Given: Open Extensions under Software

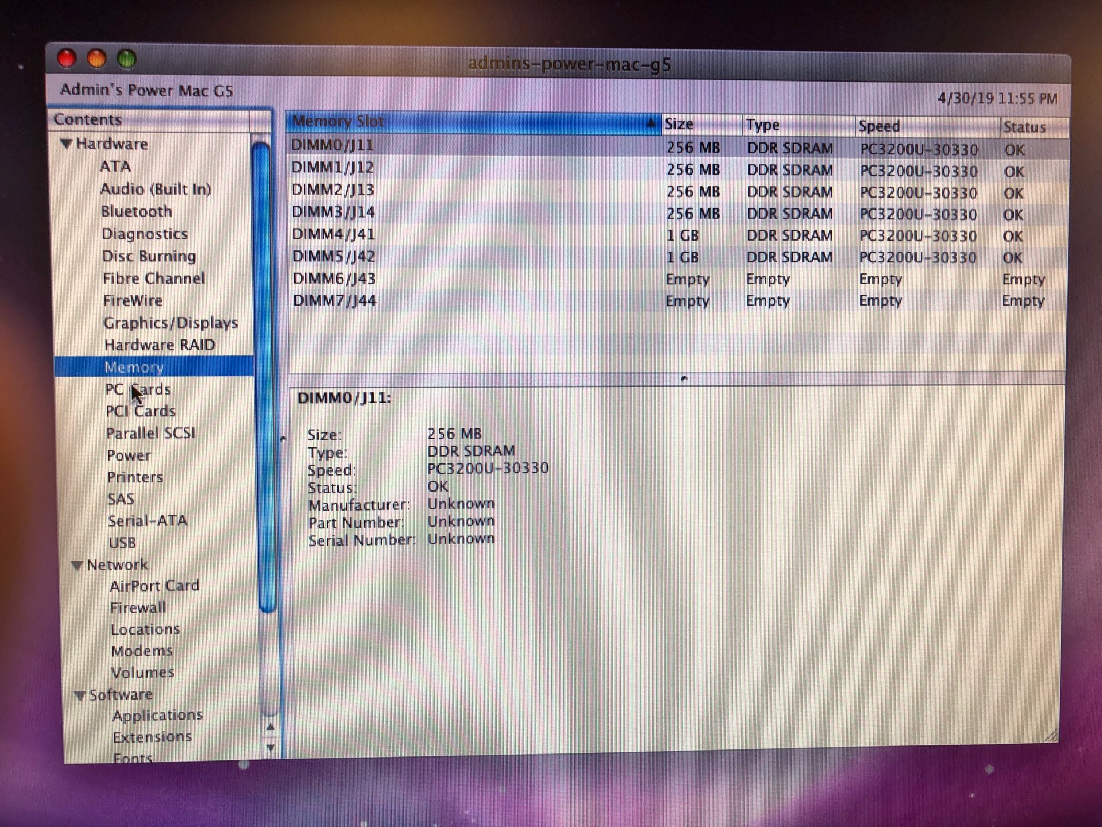Looking at the screenshot, I should click(152, 737).
